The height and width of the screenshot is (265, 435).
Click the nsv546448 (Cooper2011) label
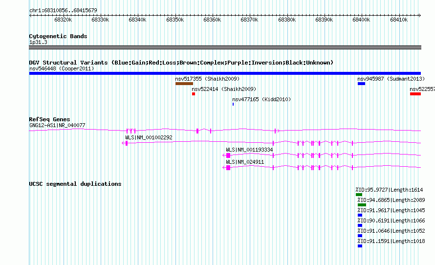tap(62, 68)
